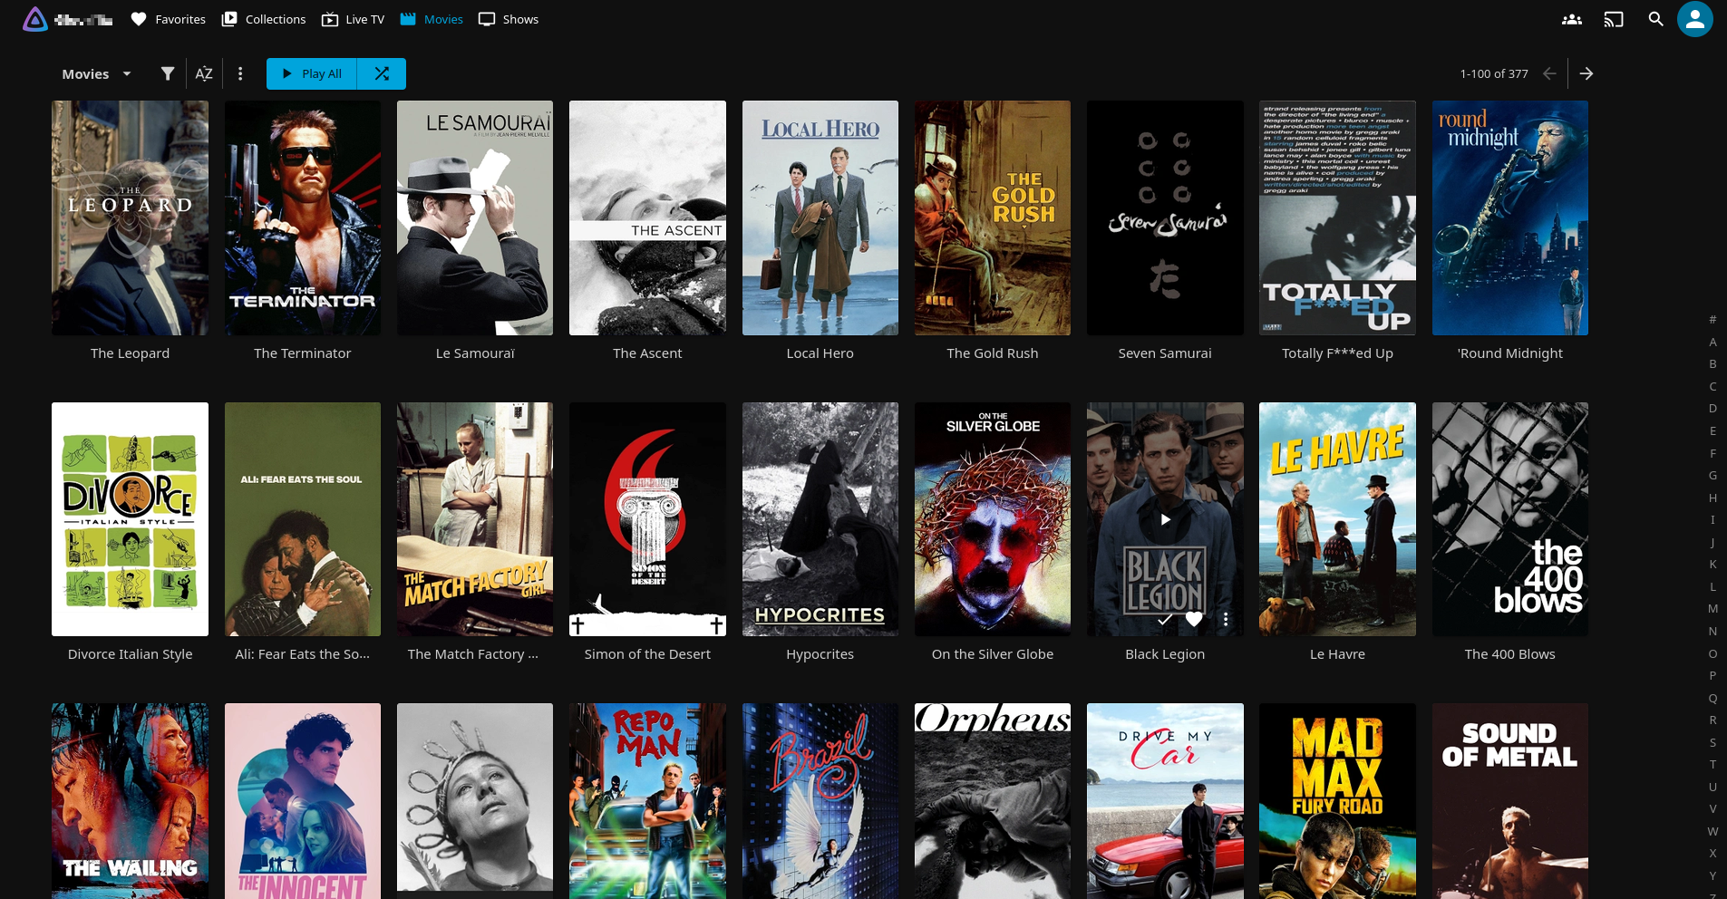Viewport: 1727px width, 899px height.
Task: Open the Orpheus poster
Action: tap(993, 801)
